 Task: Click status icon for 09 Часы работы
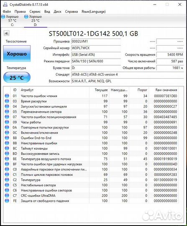pyautogui.click(x=7, y=122)
